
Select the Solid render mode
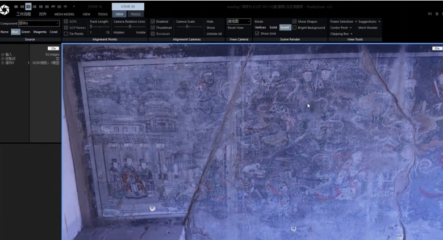[273, 27]
